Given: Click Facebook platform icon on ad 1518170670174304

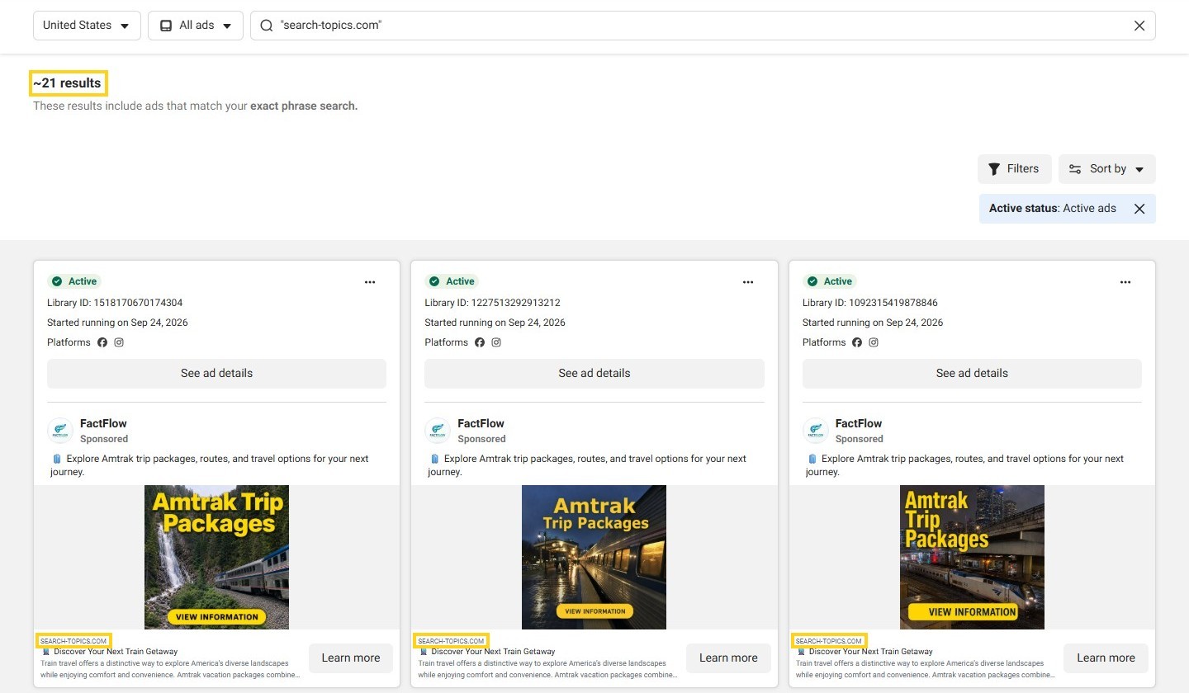Looking at the screenshot, I should pyautogui.click(x=102, y=342).
